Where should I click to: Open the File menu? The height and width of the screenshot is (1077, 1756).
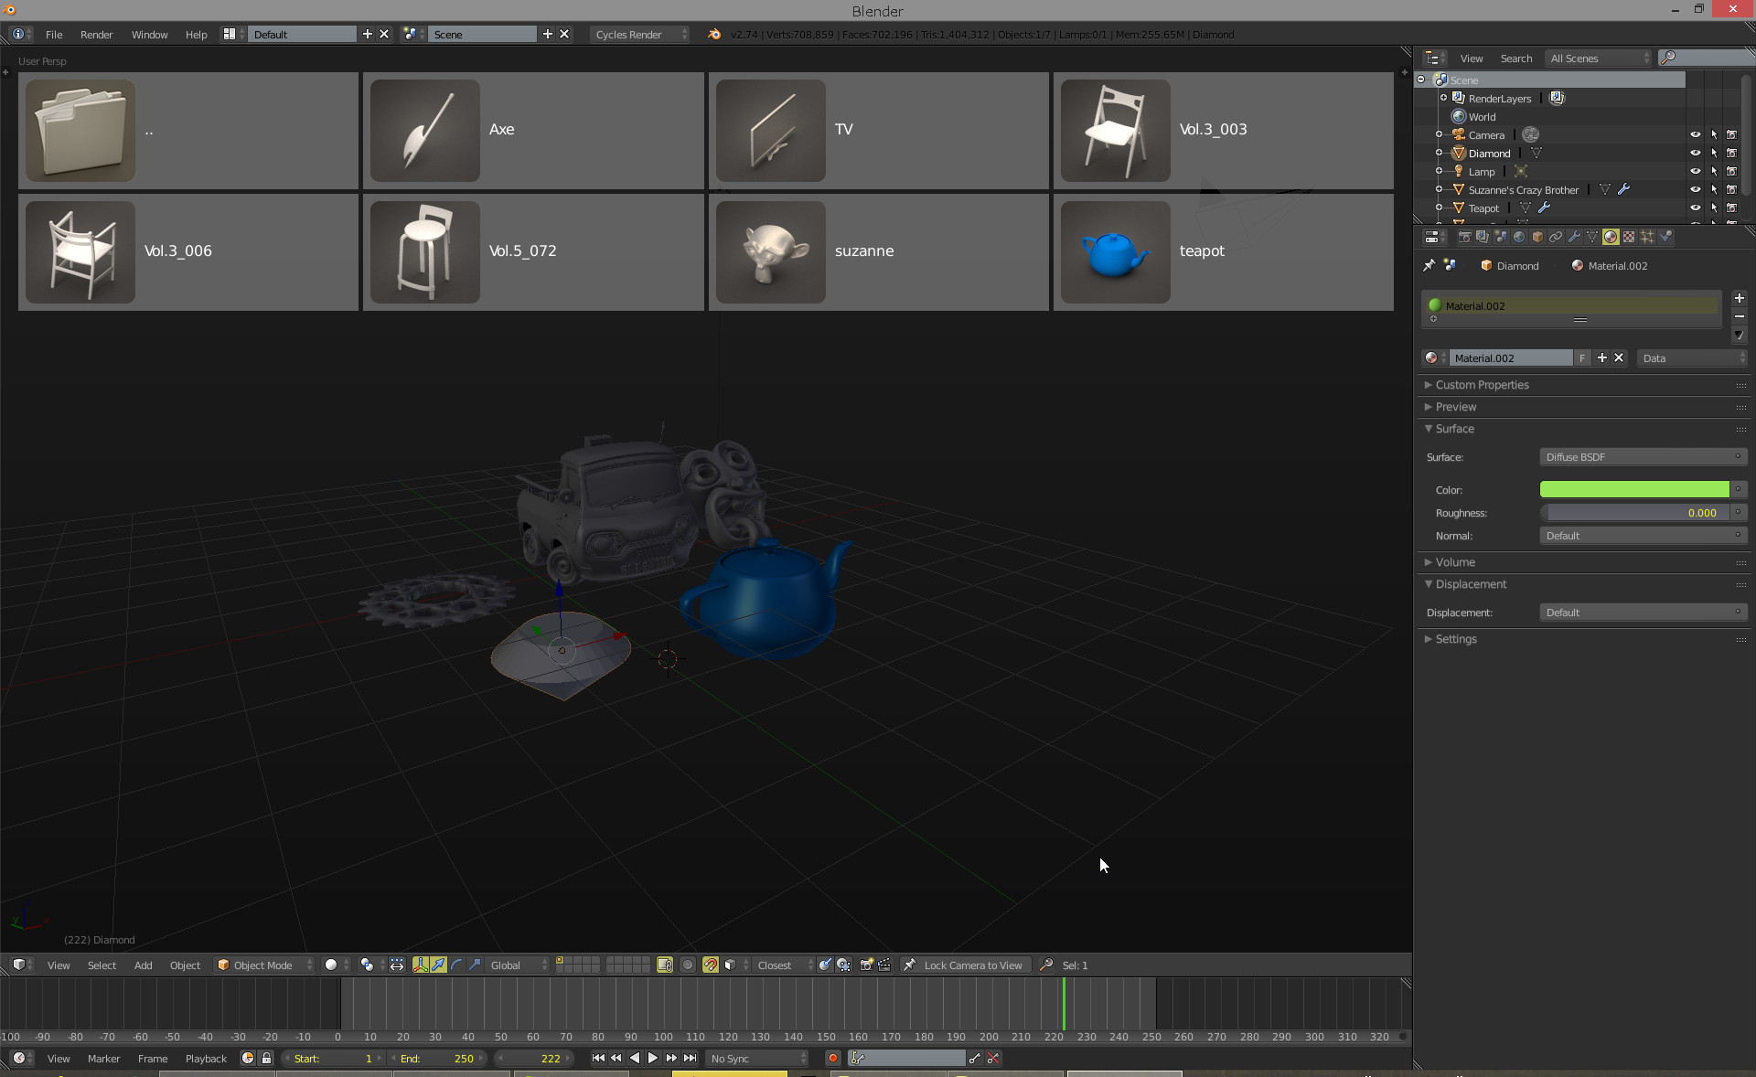(54, 34)
